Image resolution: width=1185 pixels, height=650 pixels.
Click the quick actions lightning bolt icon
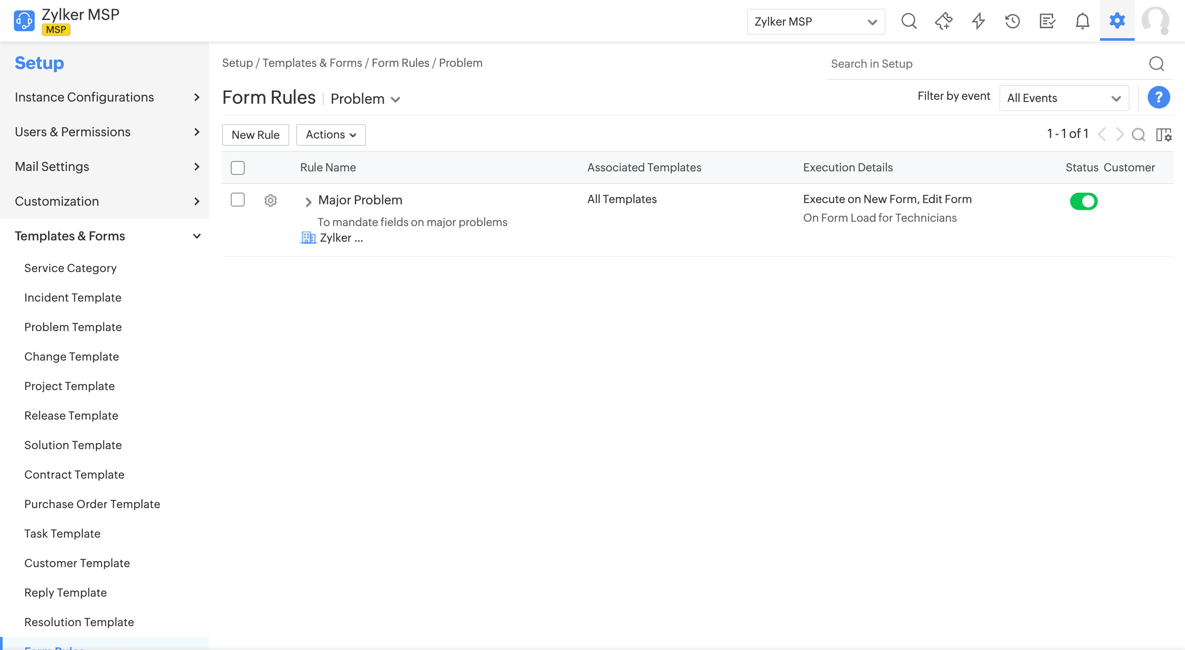coord(978,21)
